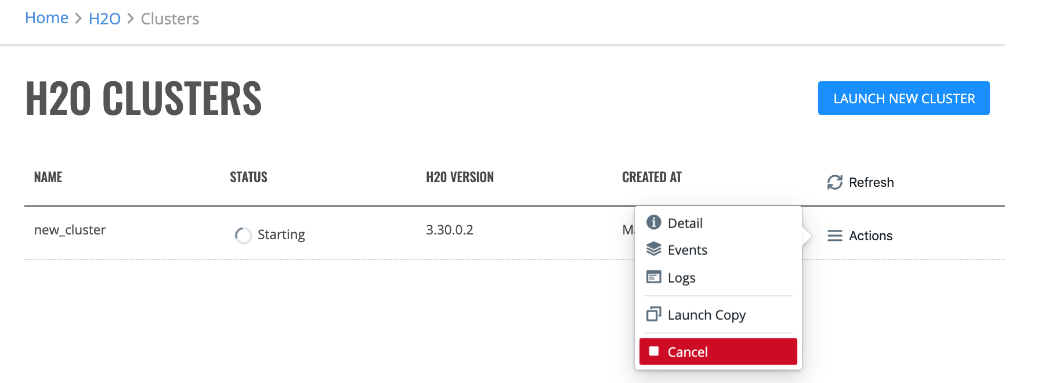
Task: Choose Launch Copy from the menu
Action: coord(718,315)
